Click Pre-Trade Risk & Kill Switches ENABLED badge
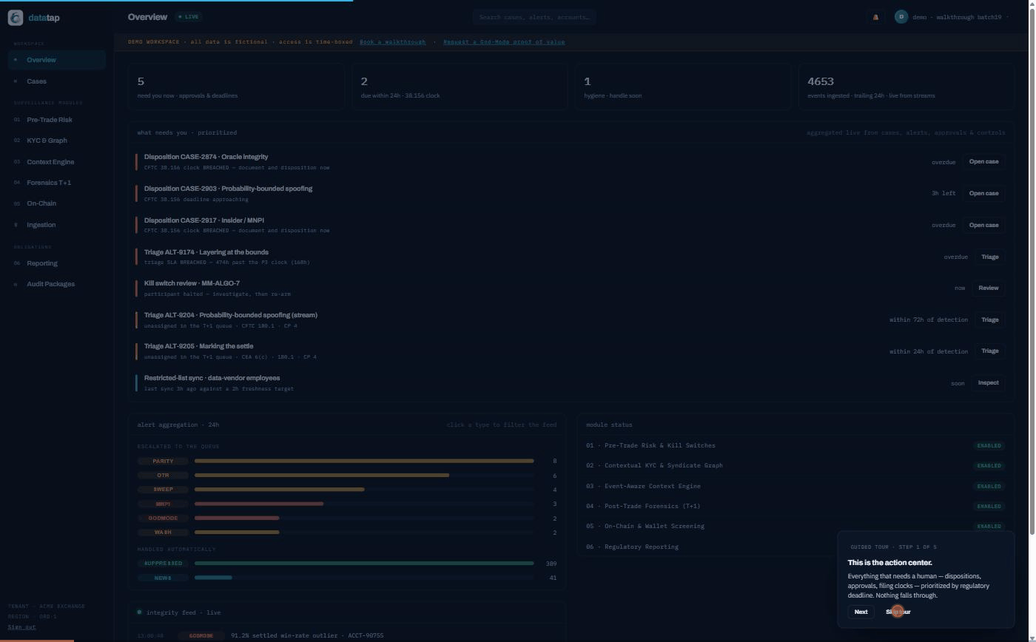This screenshot has width=1036, height=642. [989, 446]
